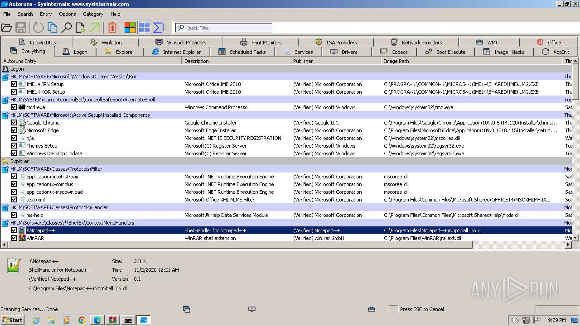
Task: Open Edge from the taskbar
Action: (x=97, y=320)
